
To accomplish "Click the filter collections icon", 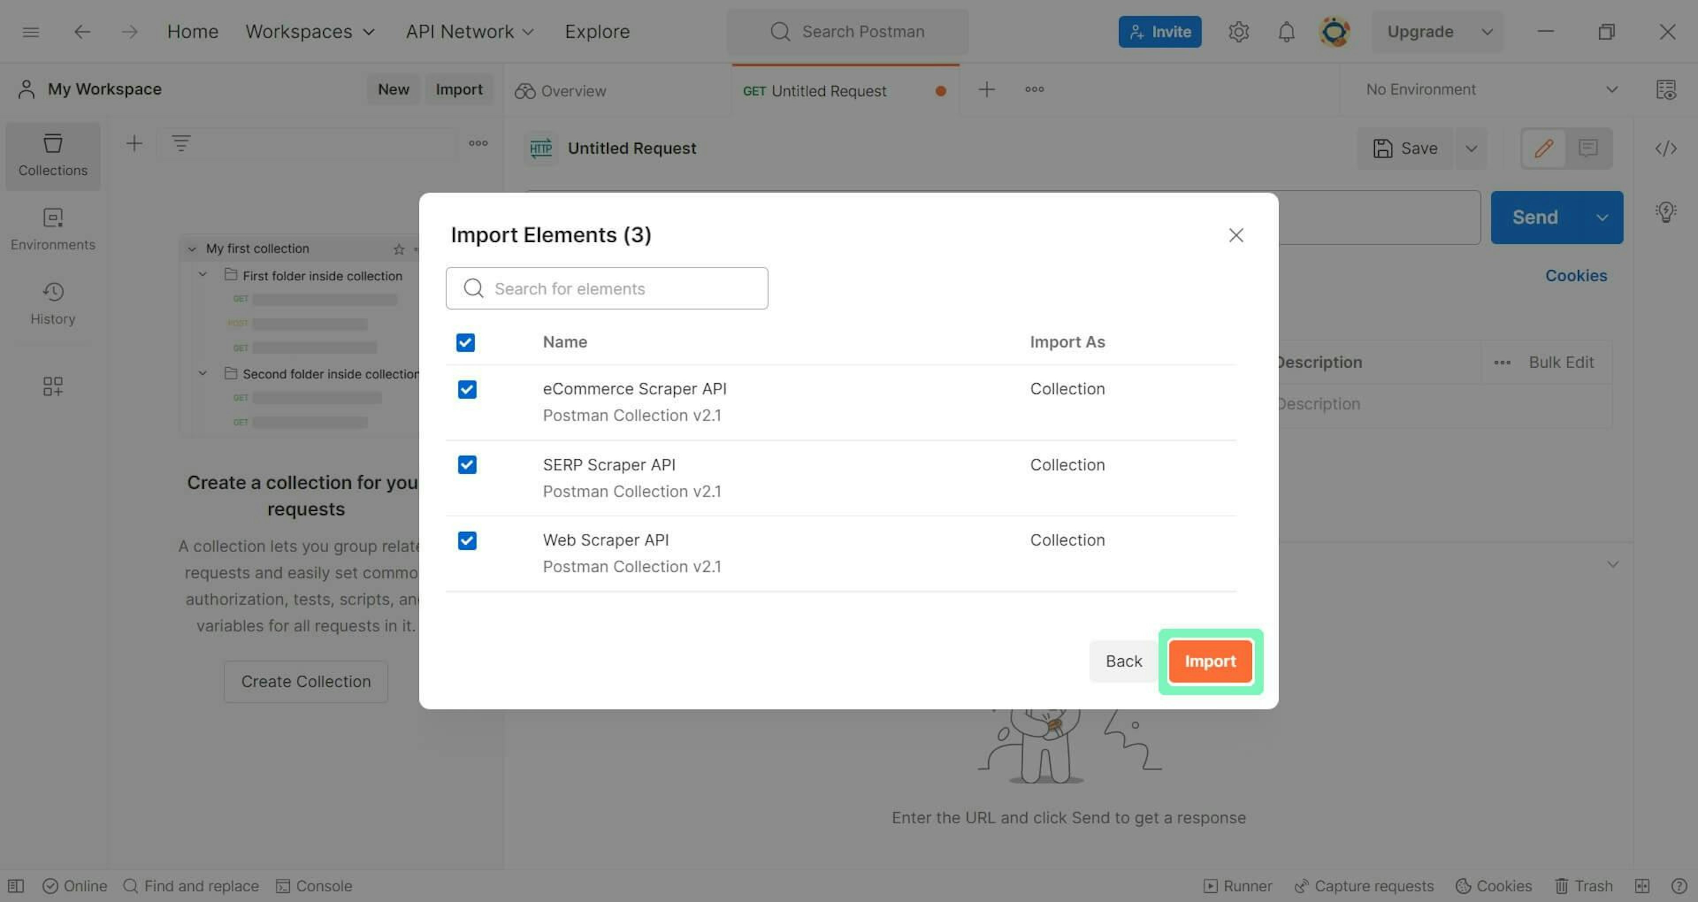I will click(180, 143).
